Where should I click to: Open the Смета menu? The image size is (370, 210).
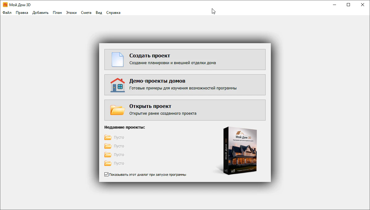[x=86, y=13]
